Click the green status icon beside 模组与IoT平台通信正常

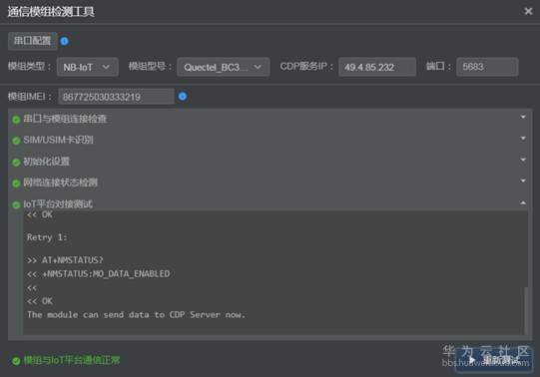16,361
